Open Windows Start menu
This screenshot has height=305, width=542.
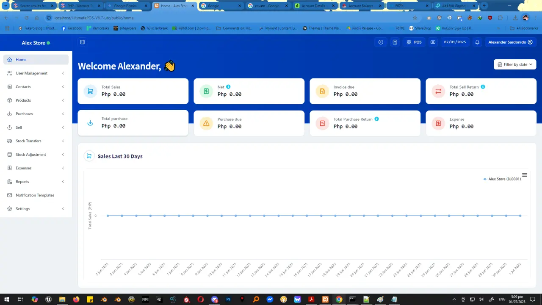click(x=6, y=299)
